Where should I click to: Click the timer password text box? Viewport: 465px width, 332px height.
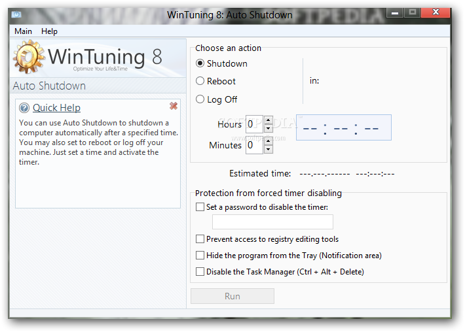click(x=272, y=222)
